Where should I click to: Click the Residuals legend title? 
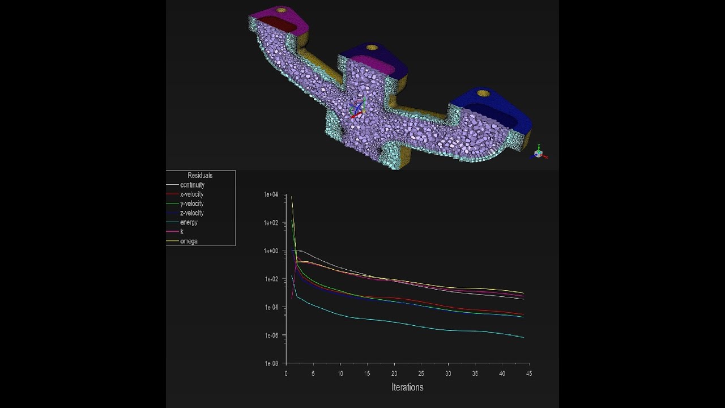pyautogui.click(x=200, y=176)
